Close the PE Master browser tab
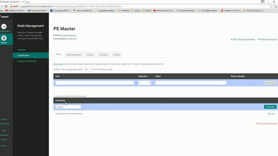278x156 pixels. click(x=23, y=2)
